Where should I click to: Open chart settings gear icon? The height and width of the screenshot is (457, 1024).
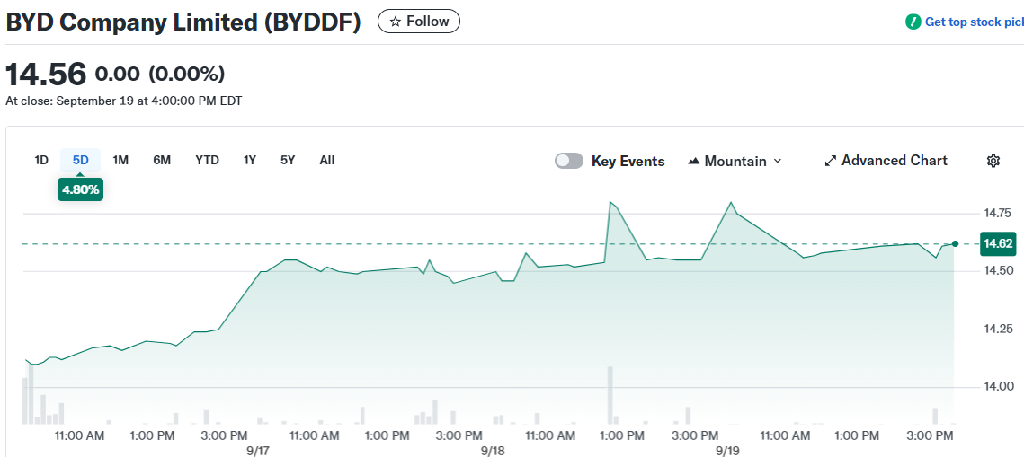[x=993, y=161]
